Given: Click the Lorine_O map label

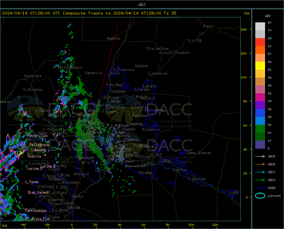Looking at the screenshot, I should [35, 169].
